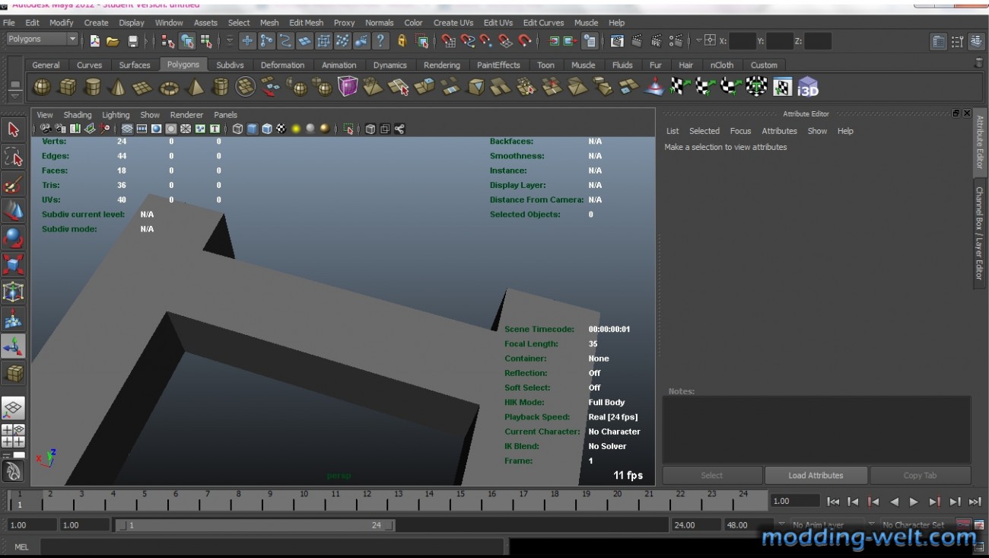Open the Channel Box / Layer Editor side tab
989x558 pixels.
click(980, 233)
